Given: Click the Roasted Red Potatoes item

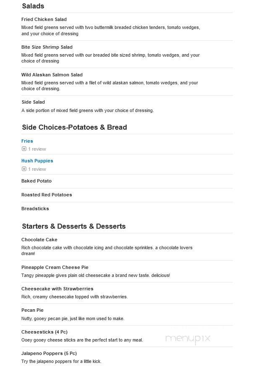Looking at the screenshot, I should pyautogui.click(x=47, y=195).
